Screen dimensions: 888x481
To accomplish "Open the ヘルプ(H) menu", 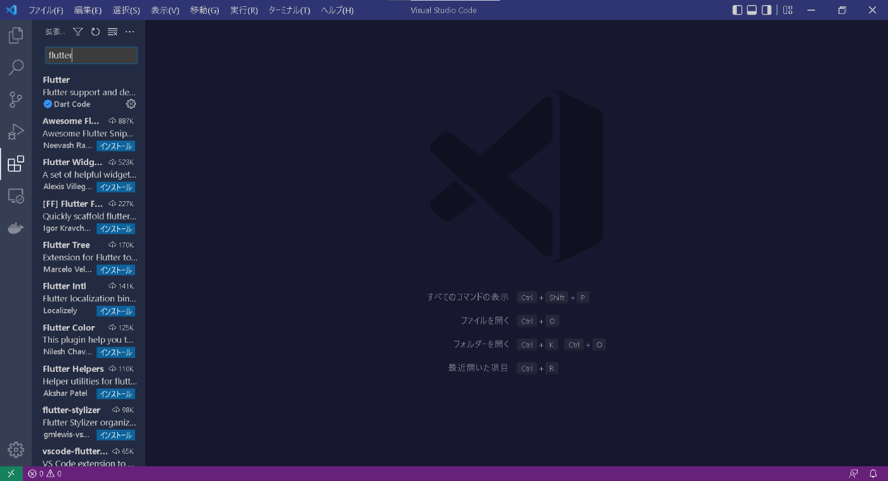I will [x=337, y=10].
